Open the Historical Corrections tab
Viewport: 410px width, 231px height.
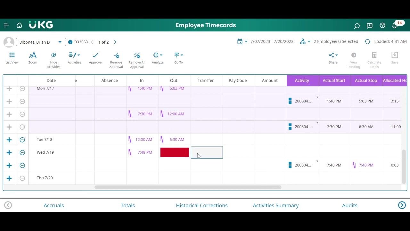coord(202,205)
